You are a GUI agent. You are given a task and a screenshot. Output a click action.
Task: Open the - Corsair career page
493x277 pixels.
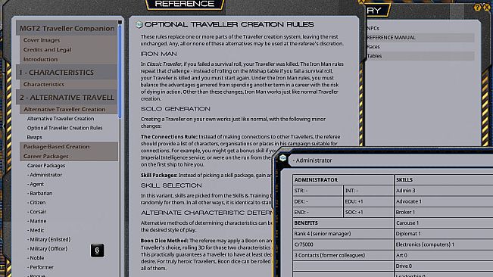pyautogui.click(x=37, y=212)
